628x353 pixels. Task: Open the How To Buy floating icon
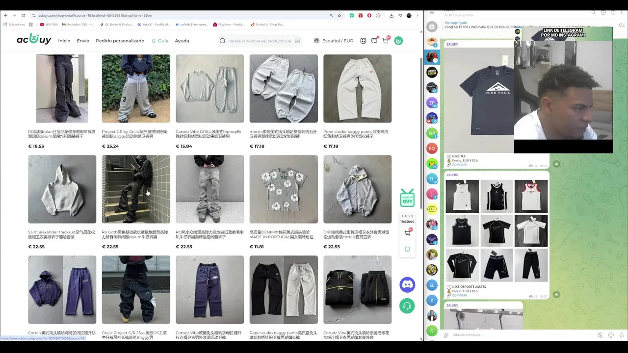tap(407, 198)
